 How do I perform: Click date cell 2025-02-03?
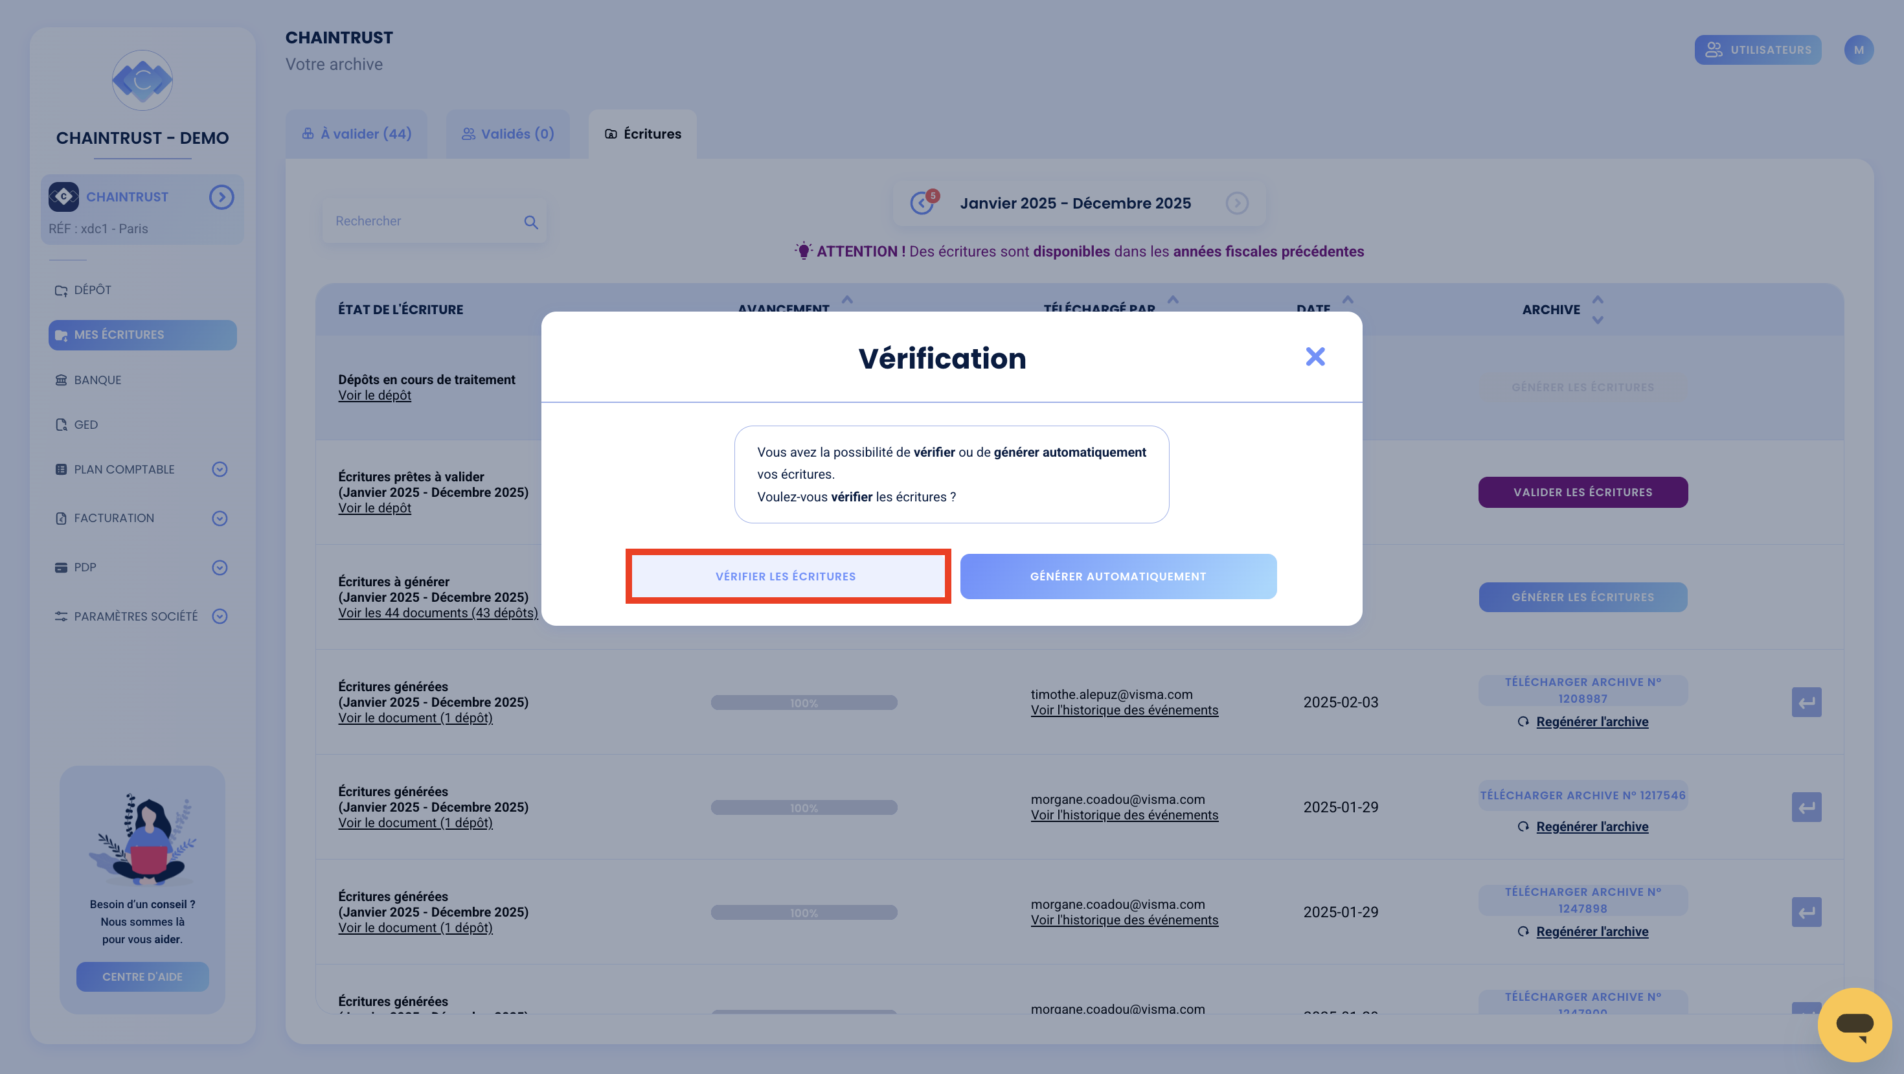pyautogui.click(x=1341, y=702)
